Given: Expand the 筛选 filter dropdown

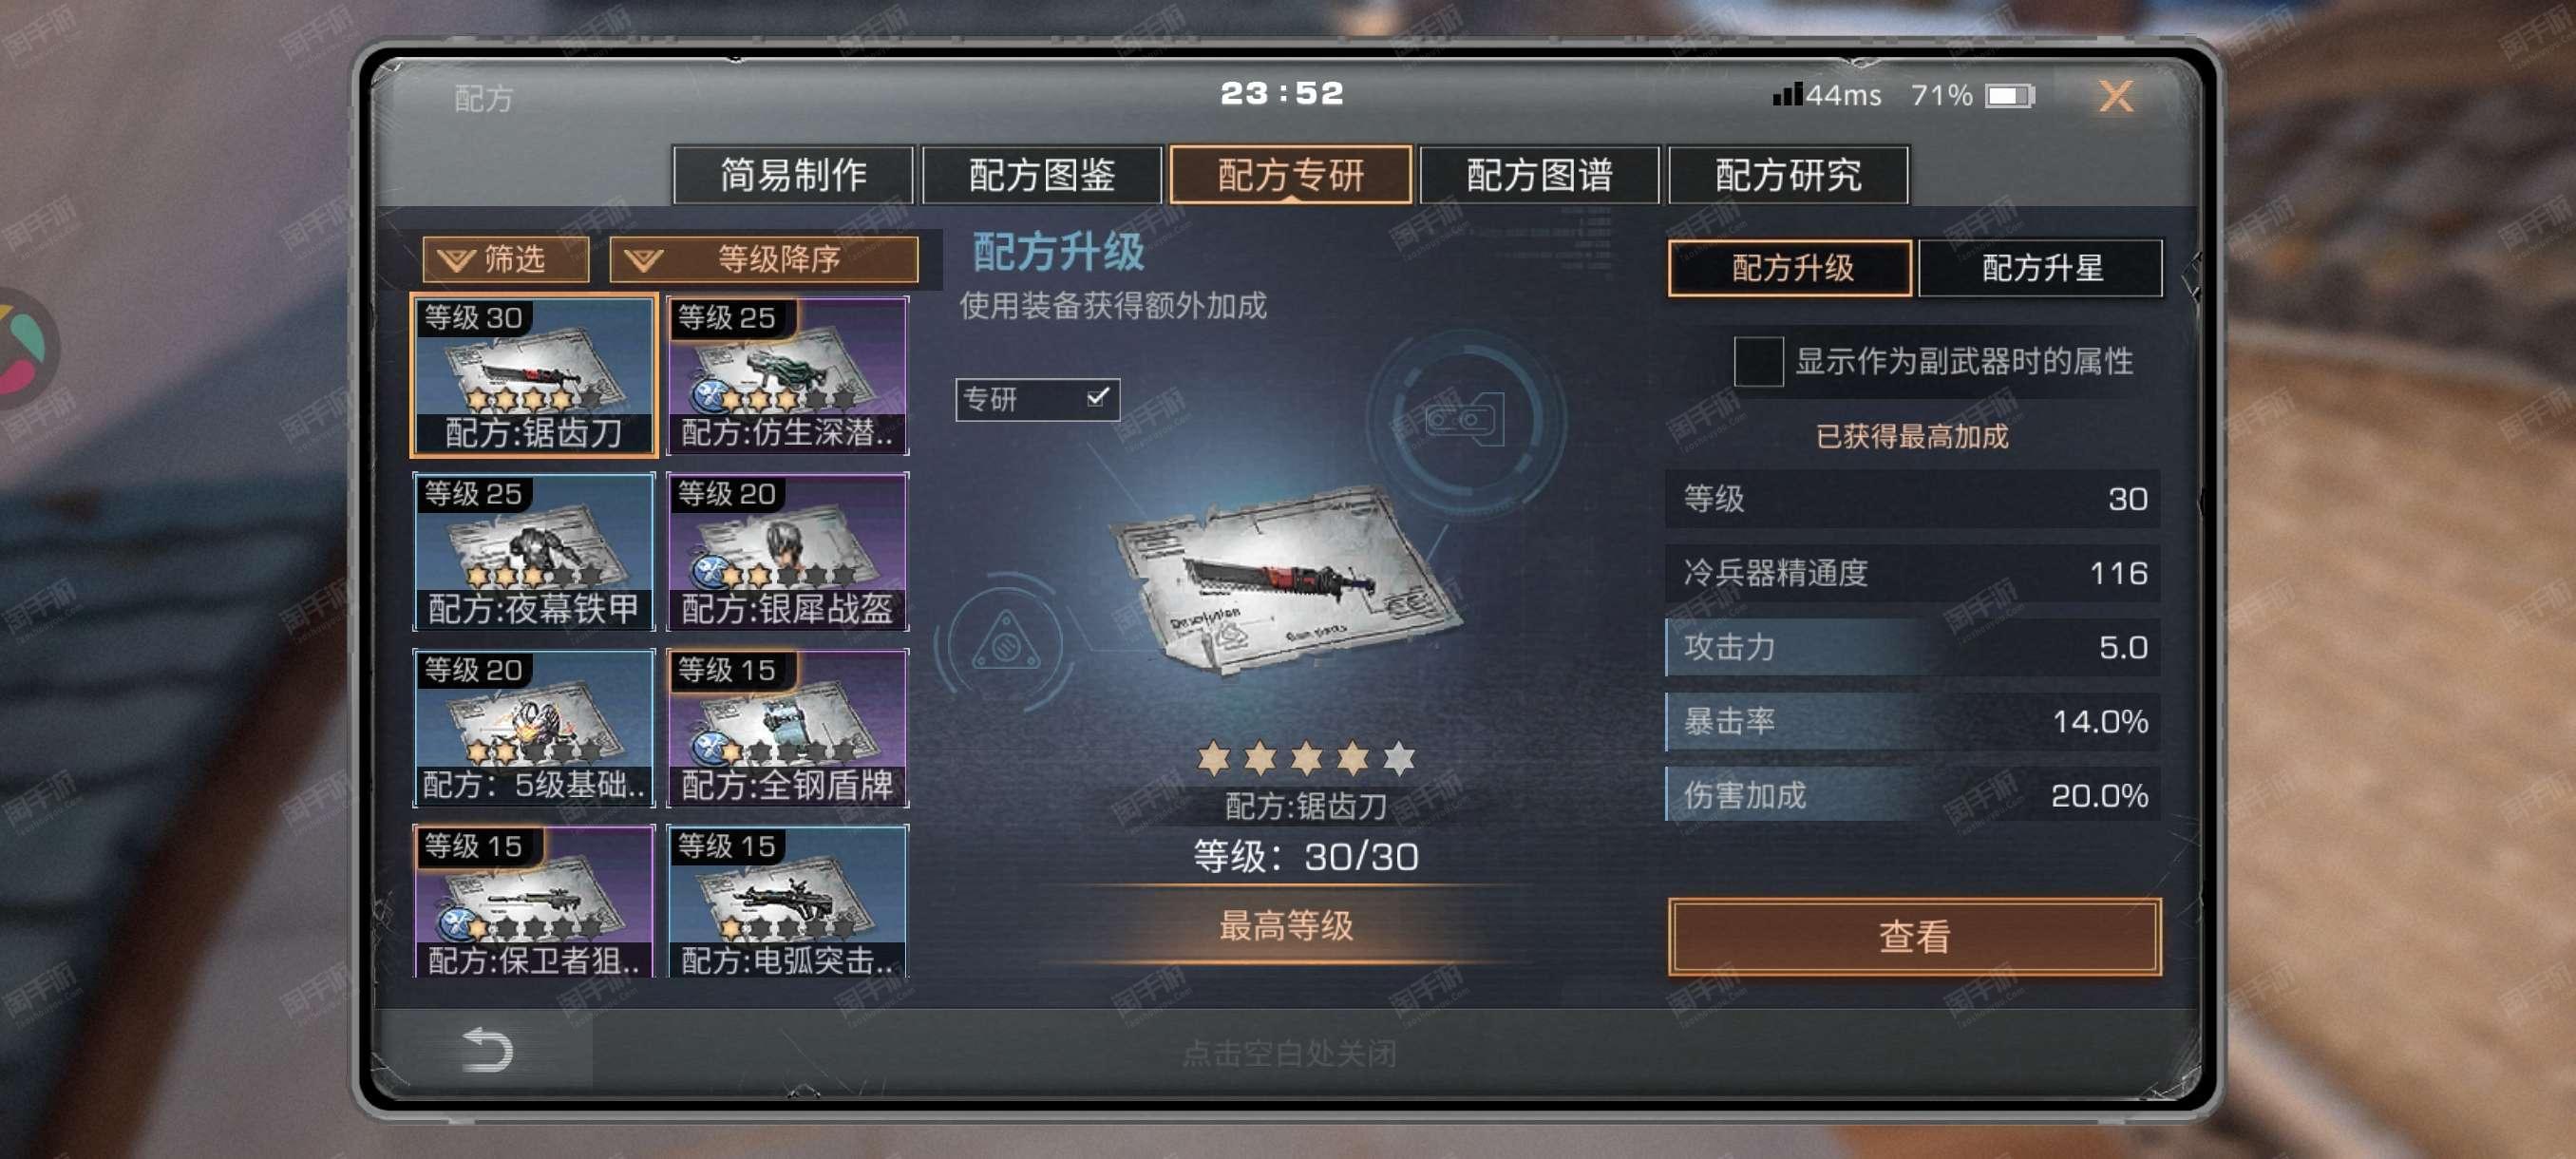Looking at the screenshot, I should 505,260.
